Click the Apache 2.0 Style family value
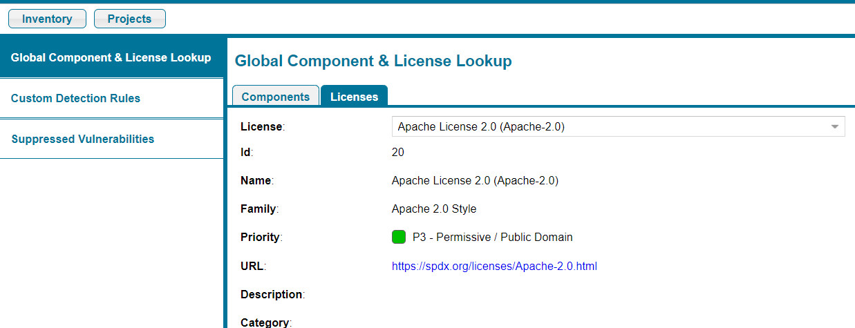Screen dimensions: 855x328 (434, 209)
